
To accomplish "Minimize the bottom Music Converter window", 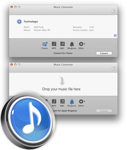I will [16, 65].
